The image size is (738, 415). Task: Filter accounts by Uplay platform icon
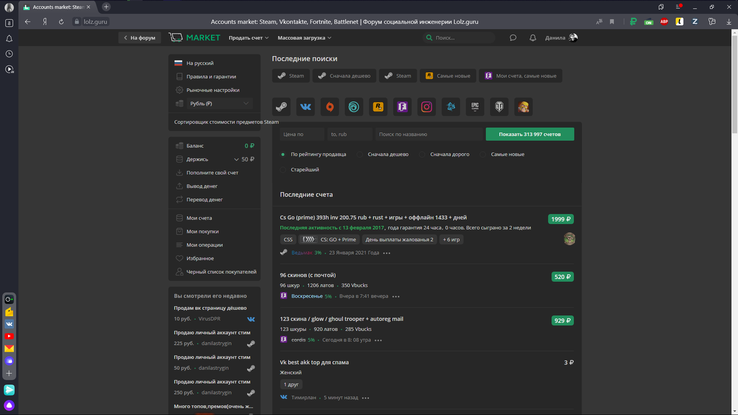tap(354, 106)
